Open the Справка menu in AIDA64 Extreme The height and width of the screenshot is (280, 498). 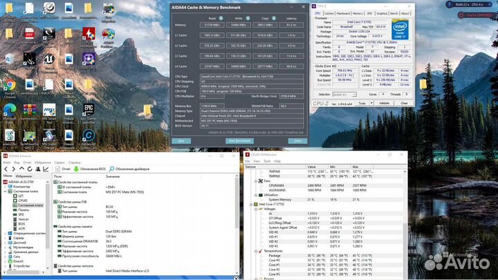[74, 162]
